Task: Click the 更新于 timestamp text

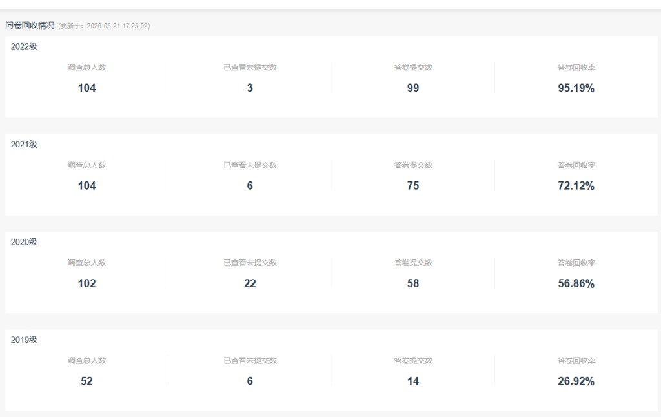Action: pyautogui.click(x=104, y=26)
